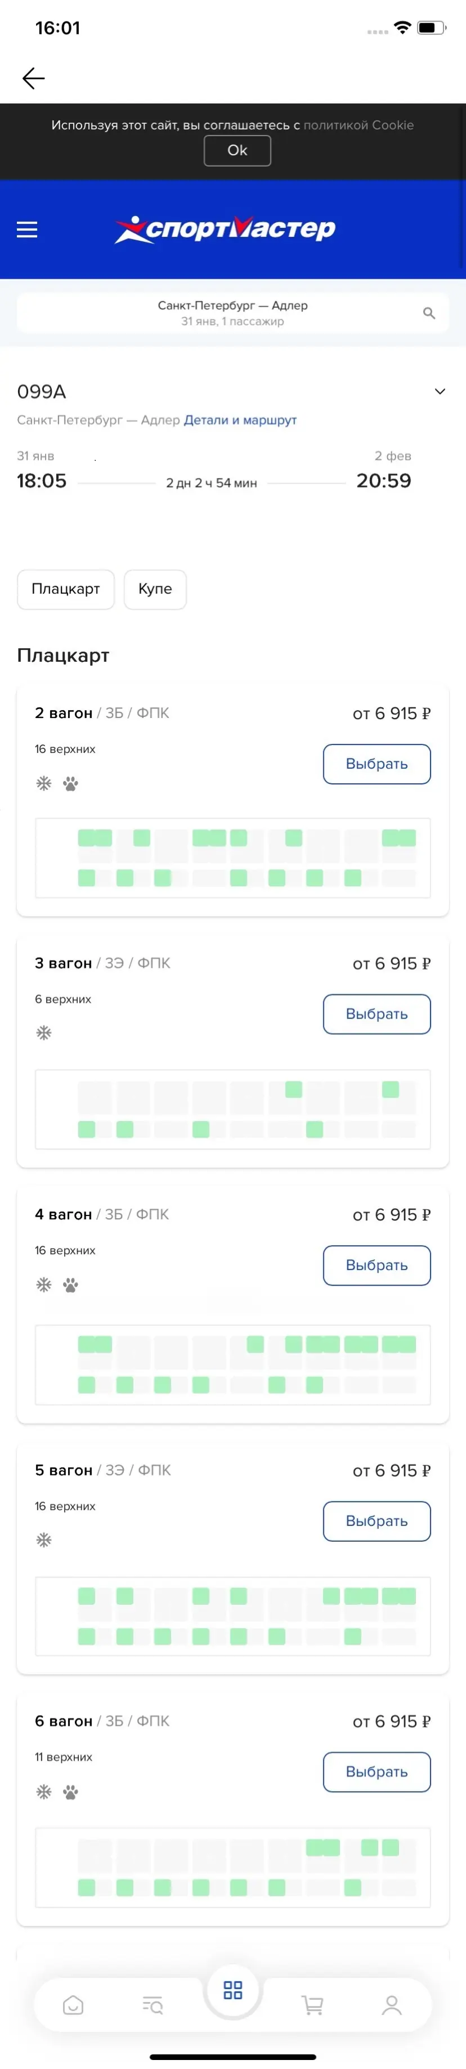Open Детали и маршрут link
This screenshot has height=2069, width=466.
pos(240,420)
